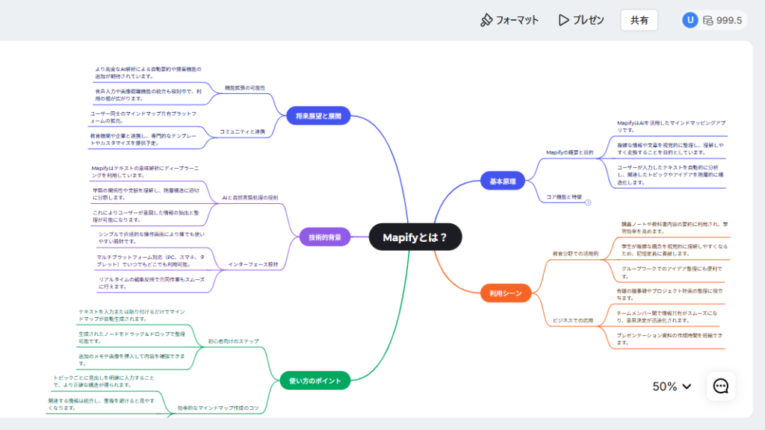Click the Mapifyの概要と目的 subtopic
This screenshot has width=765, height=430.
pos(569,152)
